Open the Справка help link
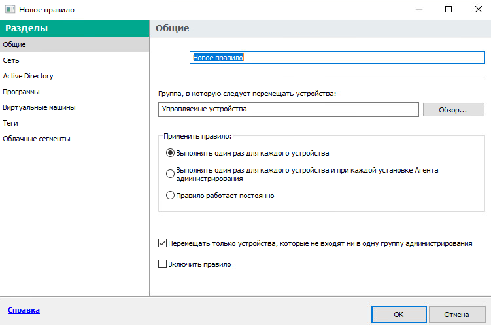 24,310
